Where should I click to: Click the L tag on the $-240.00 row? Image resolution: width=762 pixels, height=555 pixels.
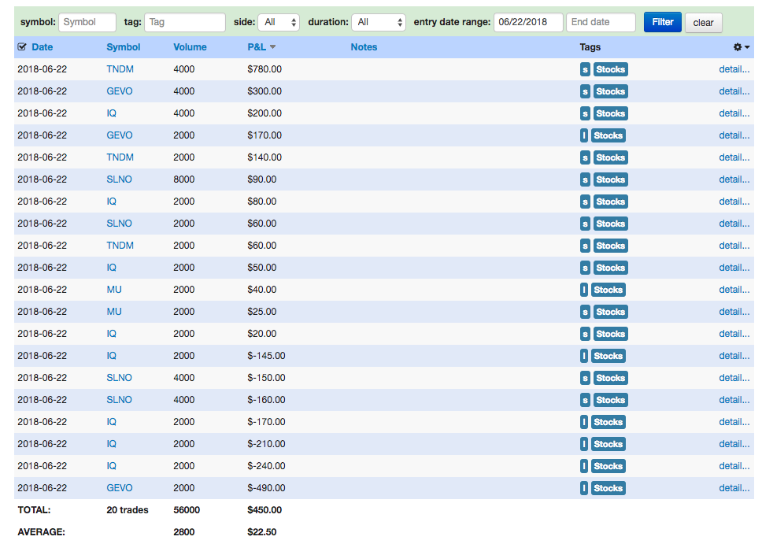point(584,466)
